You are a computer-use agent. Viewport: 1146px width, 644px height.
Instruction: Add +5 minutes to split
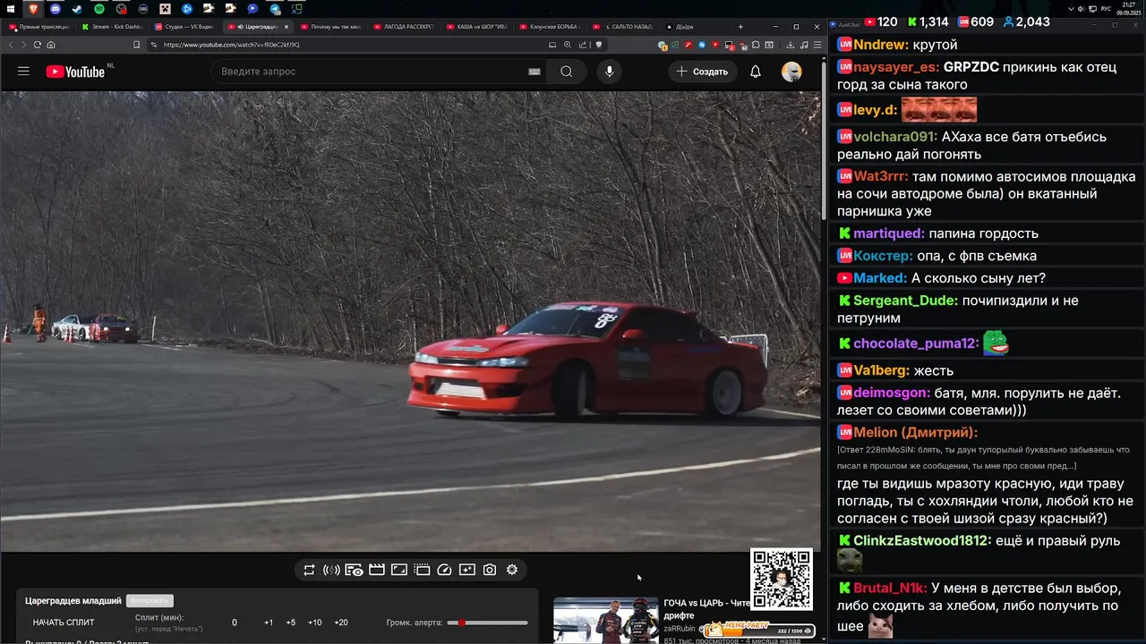click(291, 623)
